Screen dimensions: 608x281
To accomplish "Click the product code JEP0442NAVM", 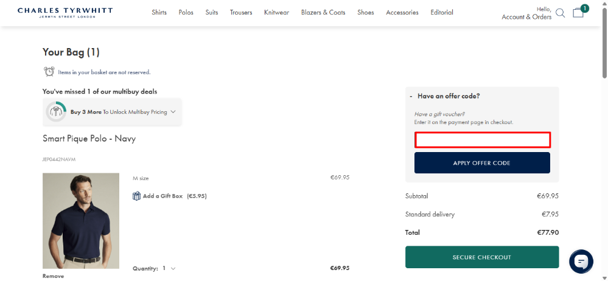I will tap(59, 159).
